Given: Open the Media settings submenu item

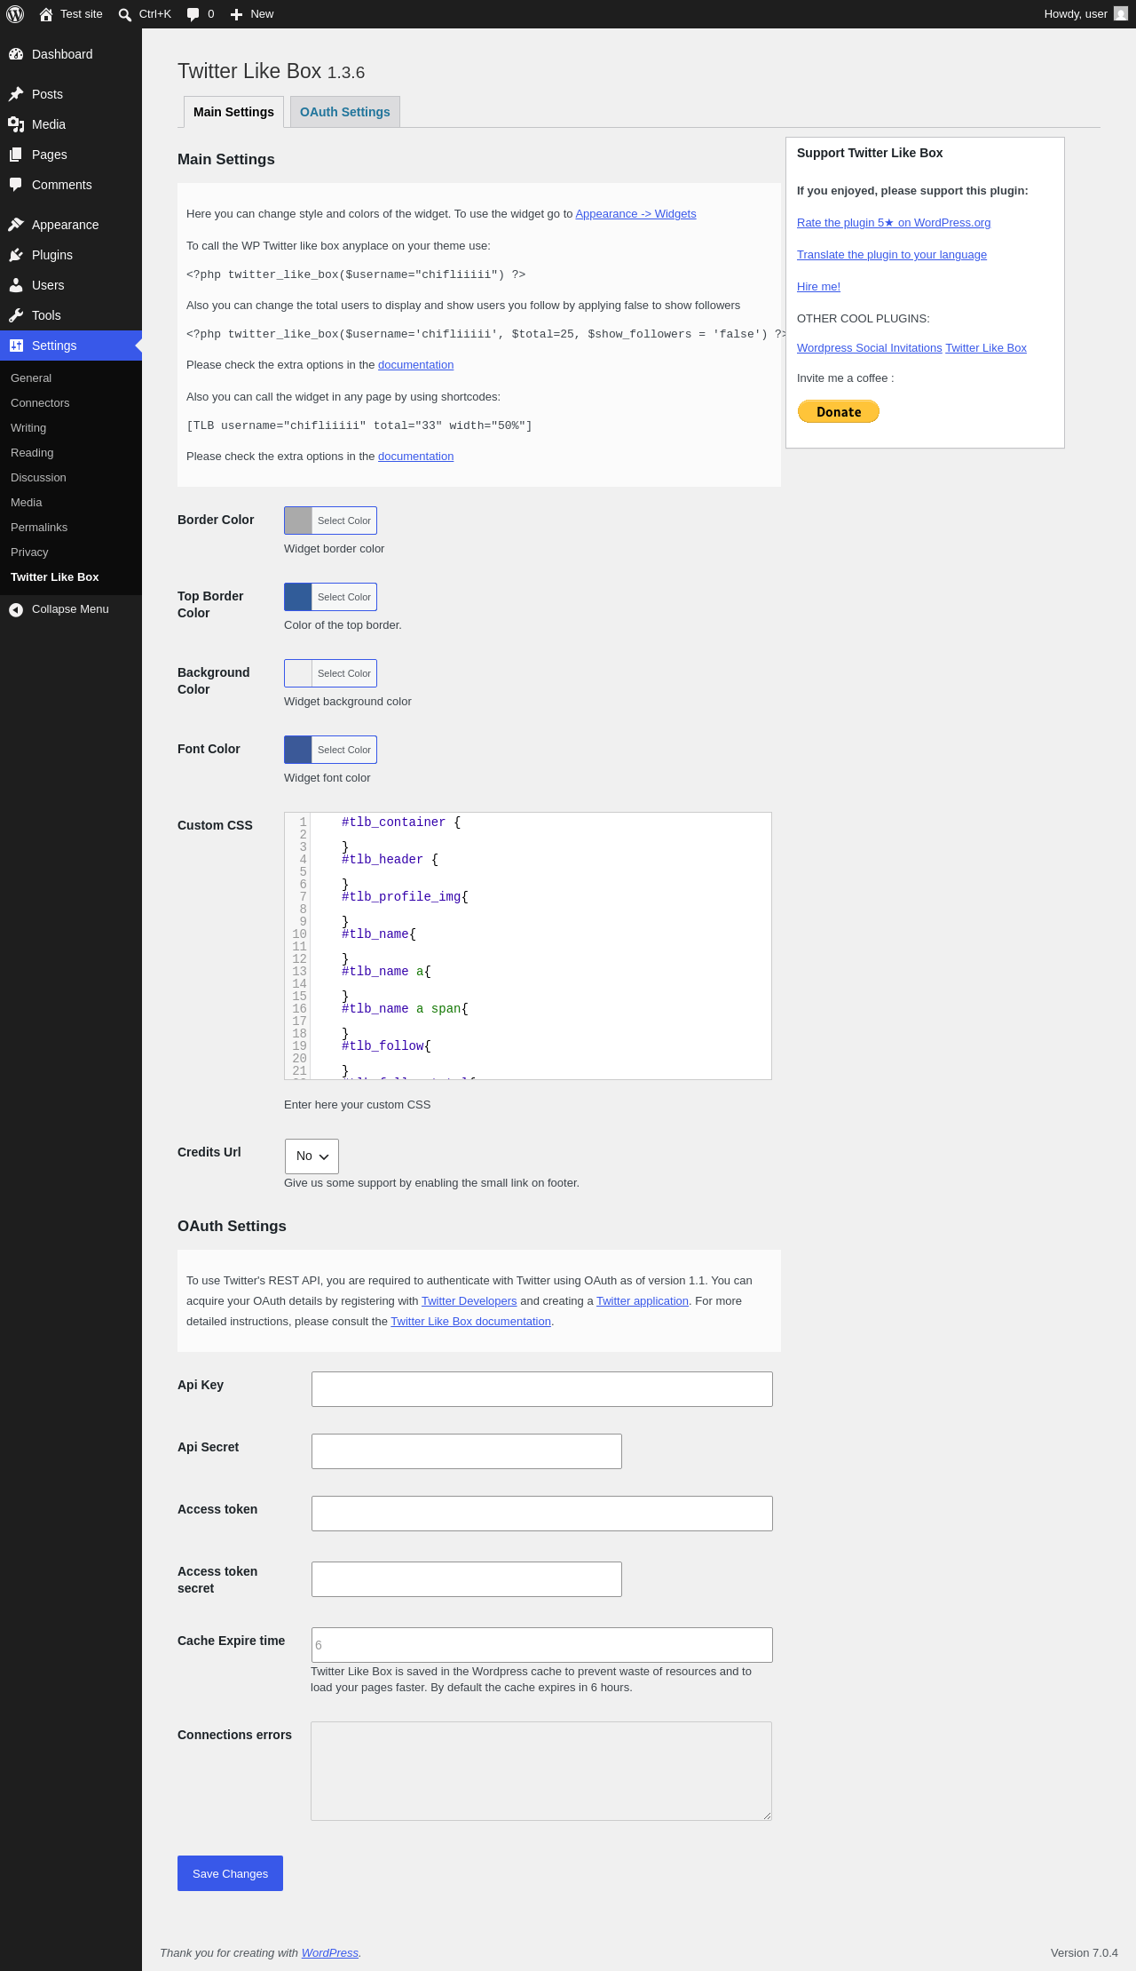Looking at the screenshot, I should pos(27,503).
